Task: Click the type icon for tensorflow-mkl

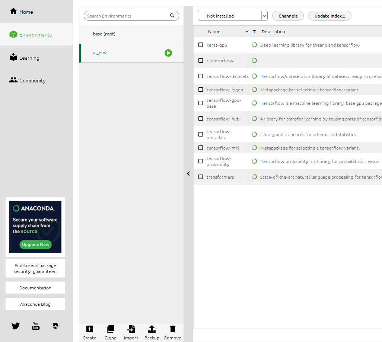Action: click(254, 148)
